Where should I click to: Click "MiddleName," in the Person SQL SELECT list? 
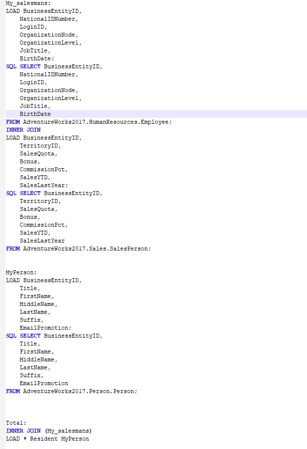(39, 360)
